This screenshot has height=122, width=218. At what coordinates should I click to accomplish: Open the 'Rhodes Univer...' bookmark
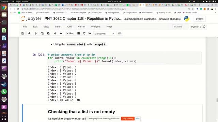pos(191,13)
